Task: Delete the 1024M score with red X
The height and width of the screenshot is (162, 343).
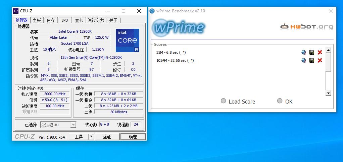Action: (320, 60)
